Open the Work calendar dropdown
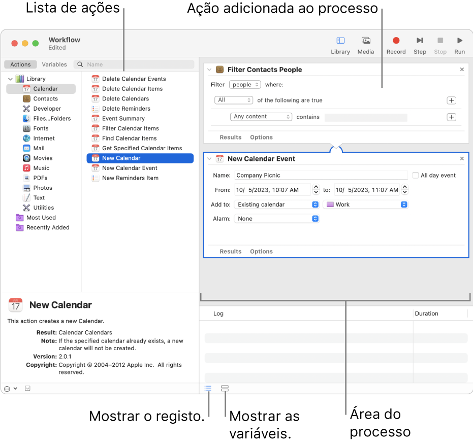The height and width of the screenshot is (444, 473). pyautogui.click(x=366, y=204)
